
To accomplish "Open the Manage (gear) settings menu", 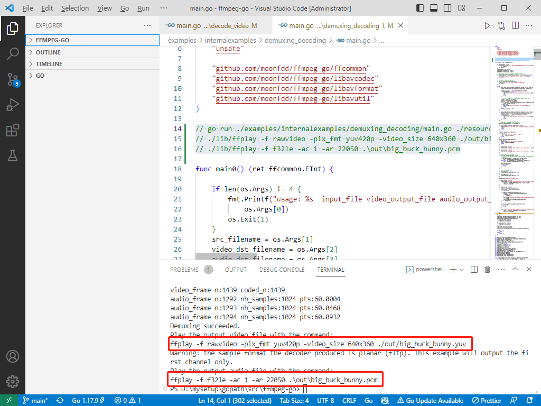I will (13, 382).
